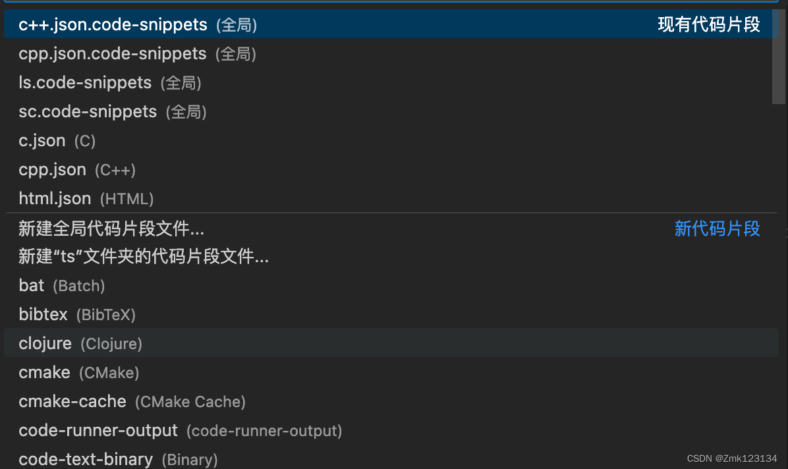
Task: Select the bat Batch snippet entry
Action: click(31, 285)
